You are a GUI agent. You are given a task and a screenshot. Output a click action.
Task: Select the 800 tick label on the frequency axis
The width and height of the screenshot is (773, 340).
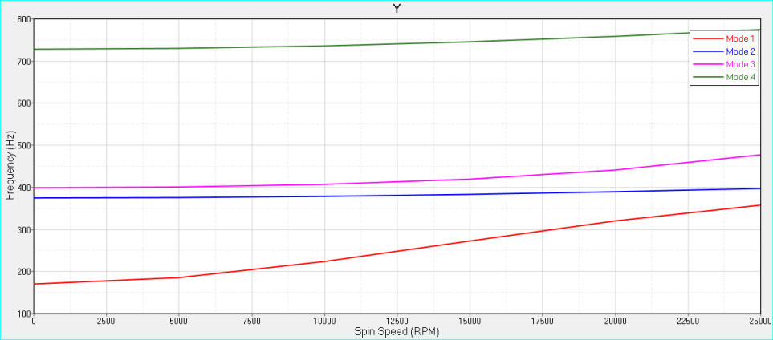(22, 19)
